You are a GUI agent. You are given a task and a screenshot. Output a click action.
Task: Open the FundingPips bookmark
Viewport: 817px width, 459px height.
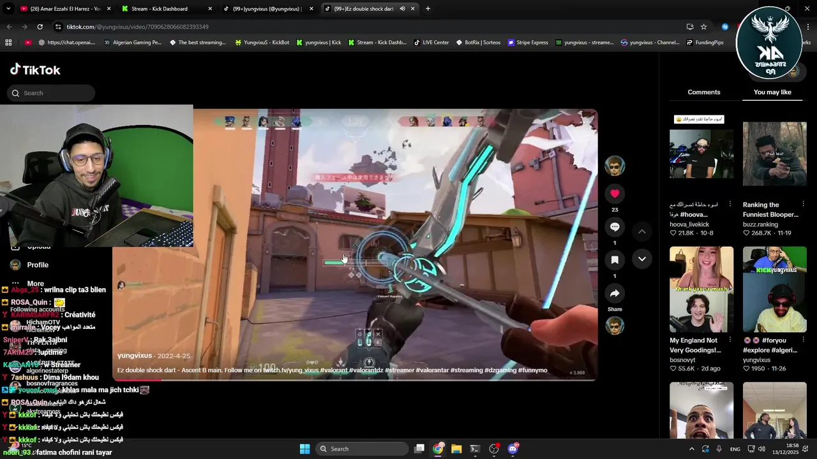tap(705, 43)
